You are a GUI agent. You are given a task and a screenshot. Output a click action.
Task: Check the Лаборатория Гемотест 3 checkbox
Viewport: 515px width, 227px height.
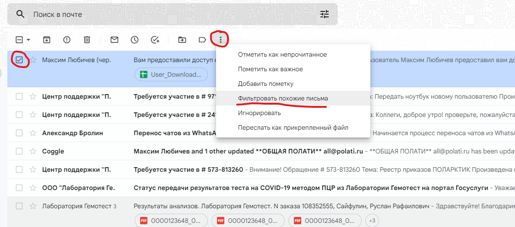coord(19,206)
